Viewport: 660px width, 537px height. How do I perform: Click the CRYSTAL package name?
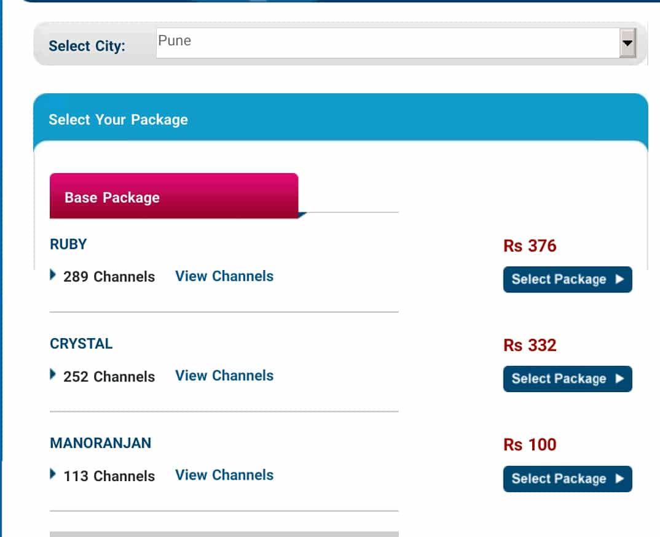pyautogui.click(x=81, y=344)
